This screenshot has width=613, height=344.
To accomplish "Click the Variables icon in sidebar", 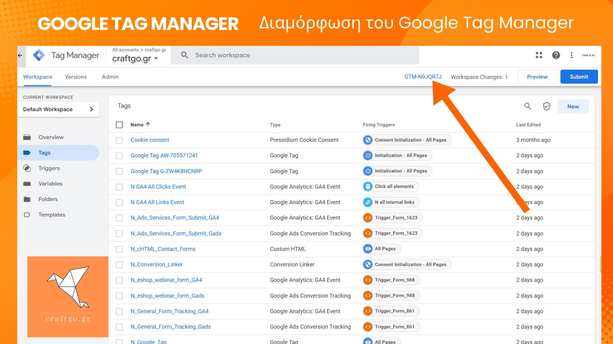I will pos(27,184).
